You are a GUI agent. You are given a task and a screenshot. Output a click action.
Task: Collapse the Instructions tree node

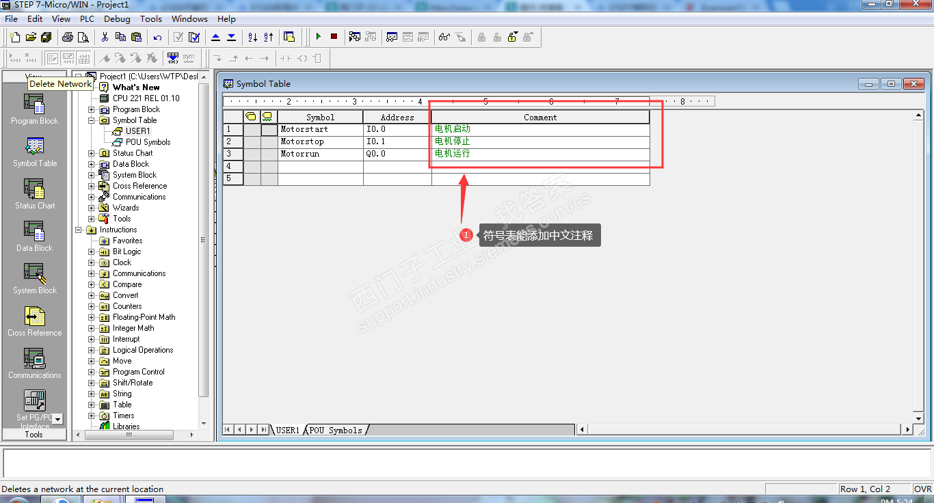click(x=79, y=230)
